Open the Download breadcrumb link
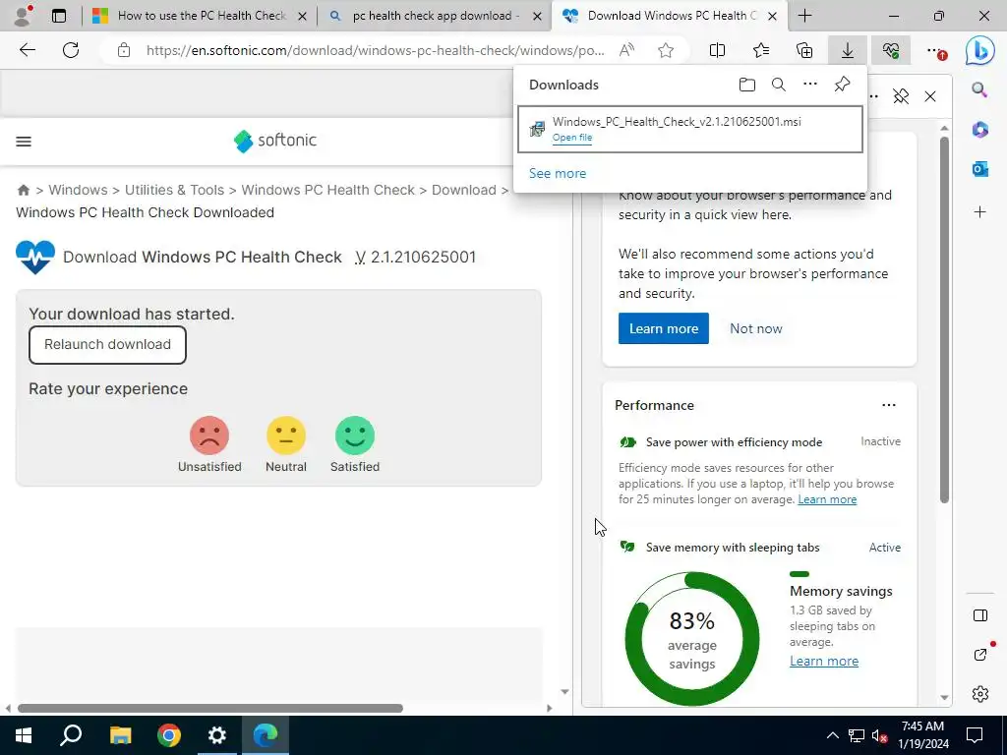Image resolution: width=1007 pixels, height=755 pixels. (x=464, y=190)
